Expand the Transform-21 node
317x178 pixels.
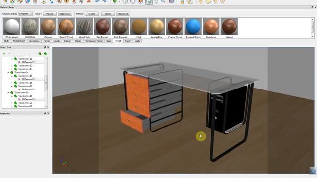(12, 106)
